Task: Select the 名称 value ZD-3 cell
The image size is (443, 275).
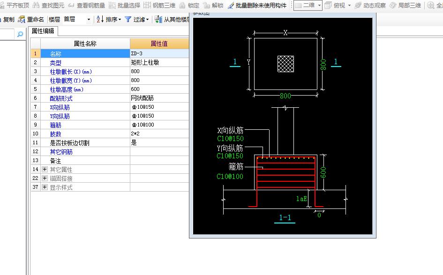Action: [x=159, y=53]
